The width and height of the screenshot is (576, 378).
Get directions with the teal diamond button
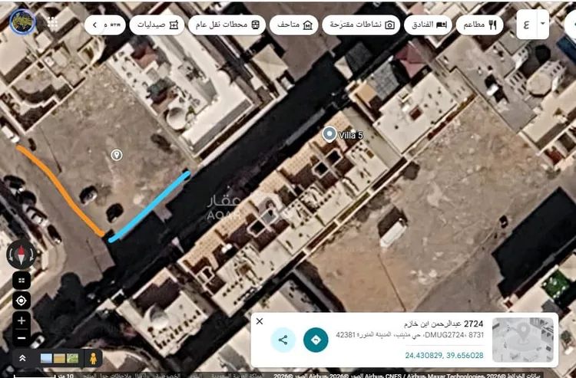click(316, 340)
